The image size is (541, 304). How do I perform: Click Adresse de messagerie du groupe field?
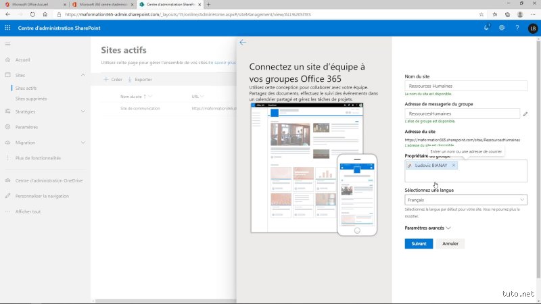coord(462,113)
